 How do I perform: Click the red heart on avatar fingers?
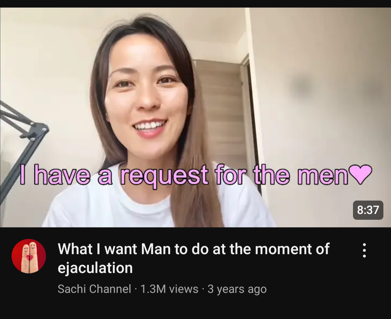point(30,258)
